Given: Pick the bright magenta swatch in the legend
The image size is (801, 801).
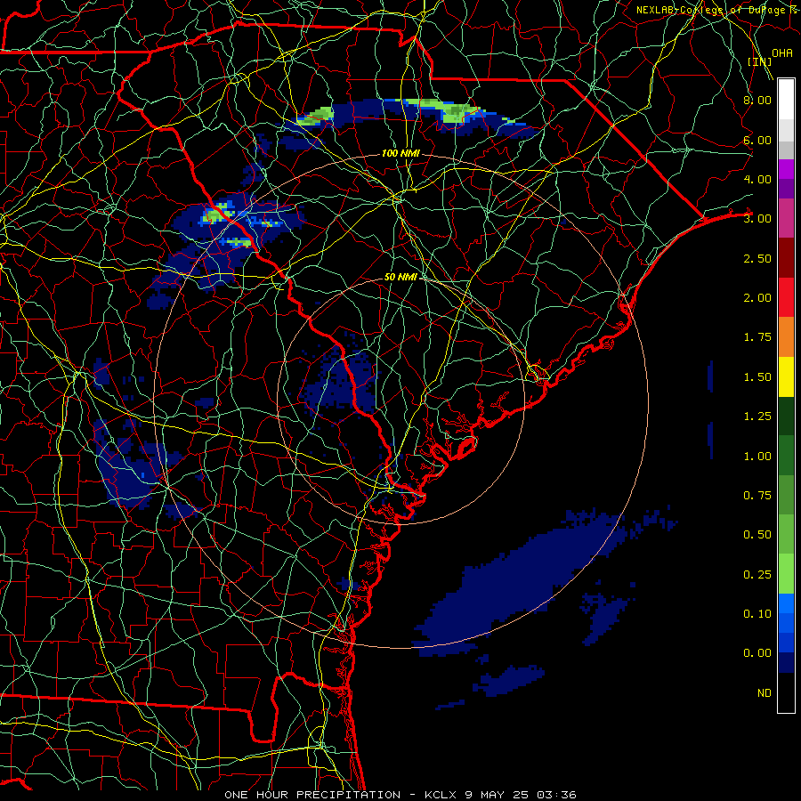Looking at the screenshot, I should [x=786, y=169].
